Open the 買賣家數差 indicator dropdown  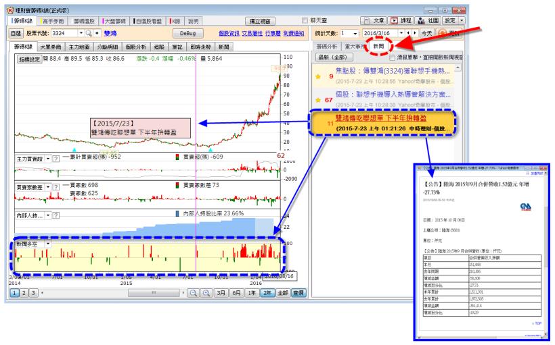click(48, 187)
